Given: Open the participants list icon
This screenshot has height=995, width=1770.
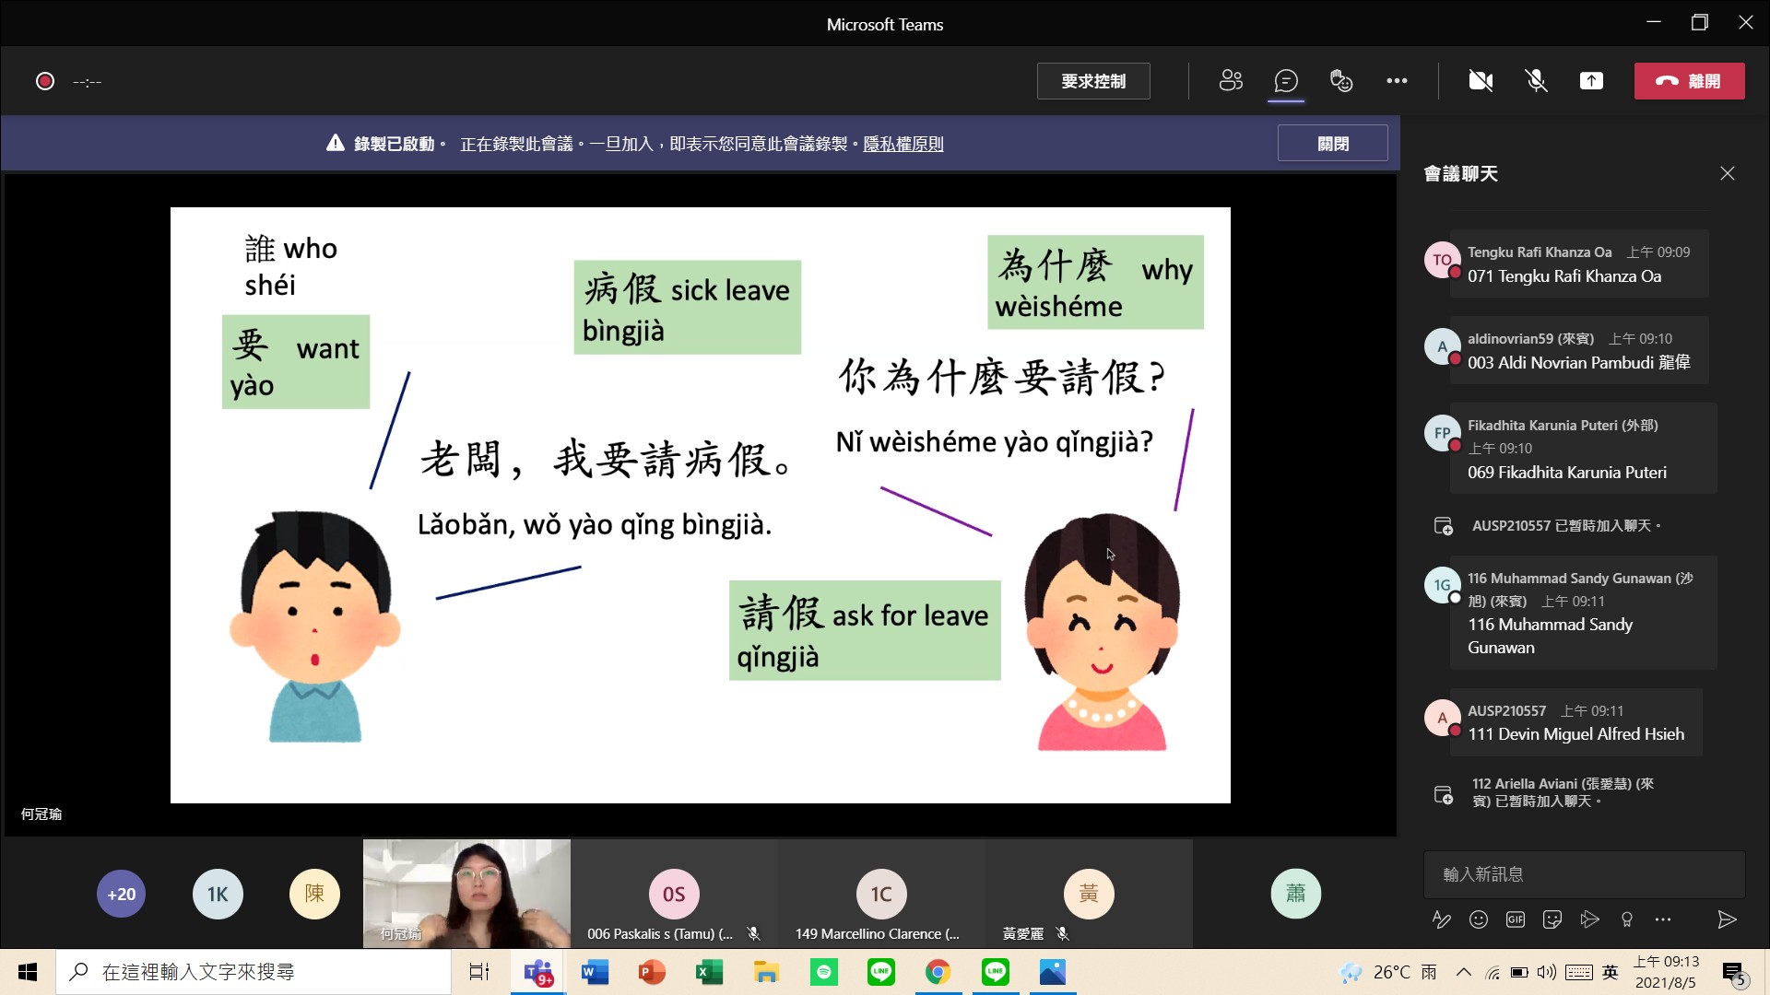Looking at the screenshot, I should click(x=1231, y=81).
